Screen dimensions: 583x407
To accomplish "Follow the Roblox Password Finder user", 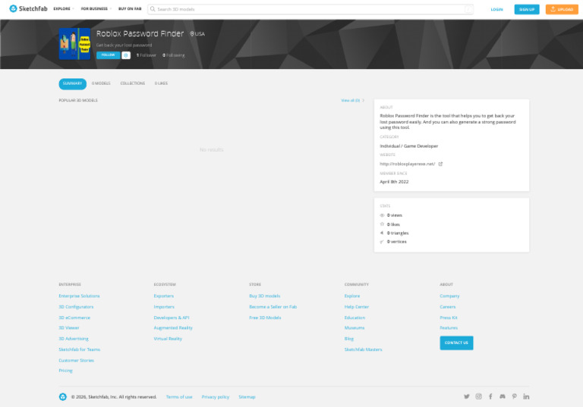I will (109, 55).
